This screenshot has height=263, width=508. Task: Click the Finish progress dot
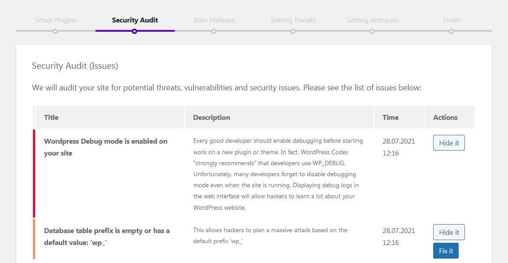click(451, 31)
